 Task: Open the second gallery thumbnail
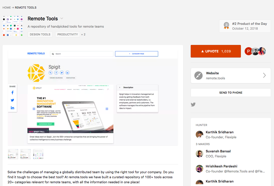(25, 154)
